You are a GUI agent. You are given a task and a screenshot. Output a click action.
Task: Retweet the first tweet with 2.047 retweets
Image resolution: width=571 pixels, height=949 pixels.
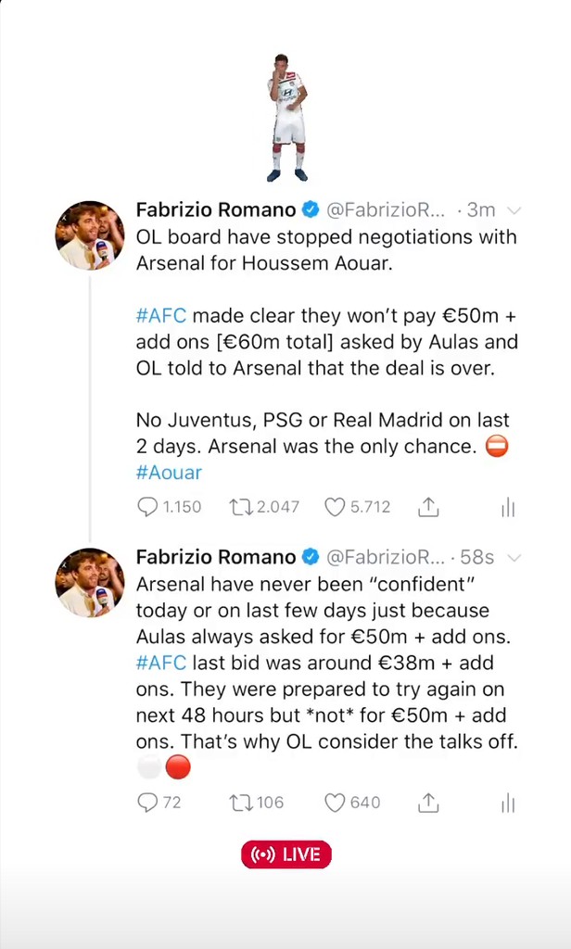tap(241, 507)
